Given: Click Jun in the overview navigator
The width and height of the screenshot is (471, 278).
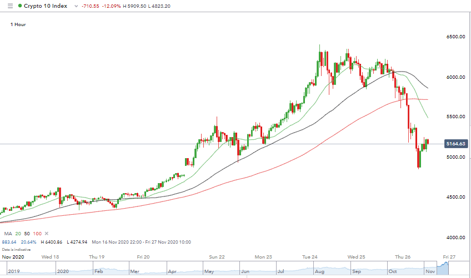Looking at the screenshot, I should (245, 271).
